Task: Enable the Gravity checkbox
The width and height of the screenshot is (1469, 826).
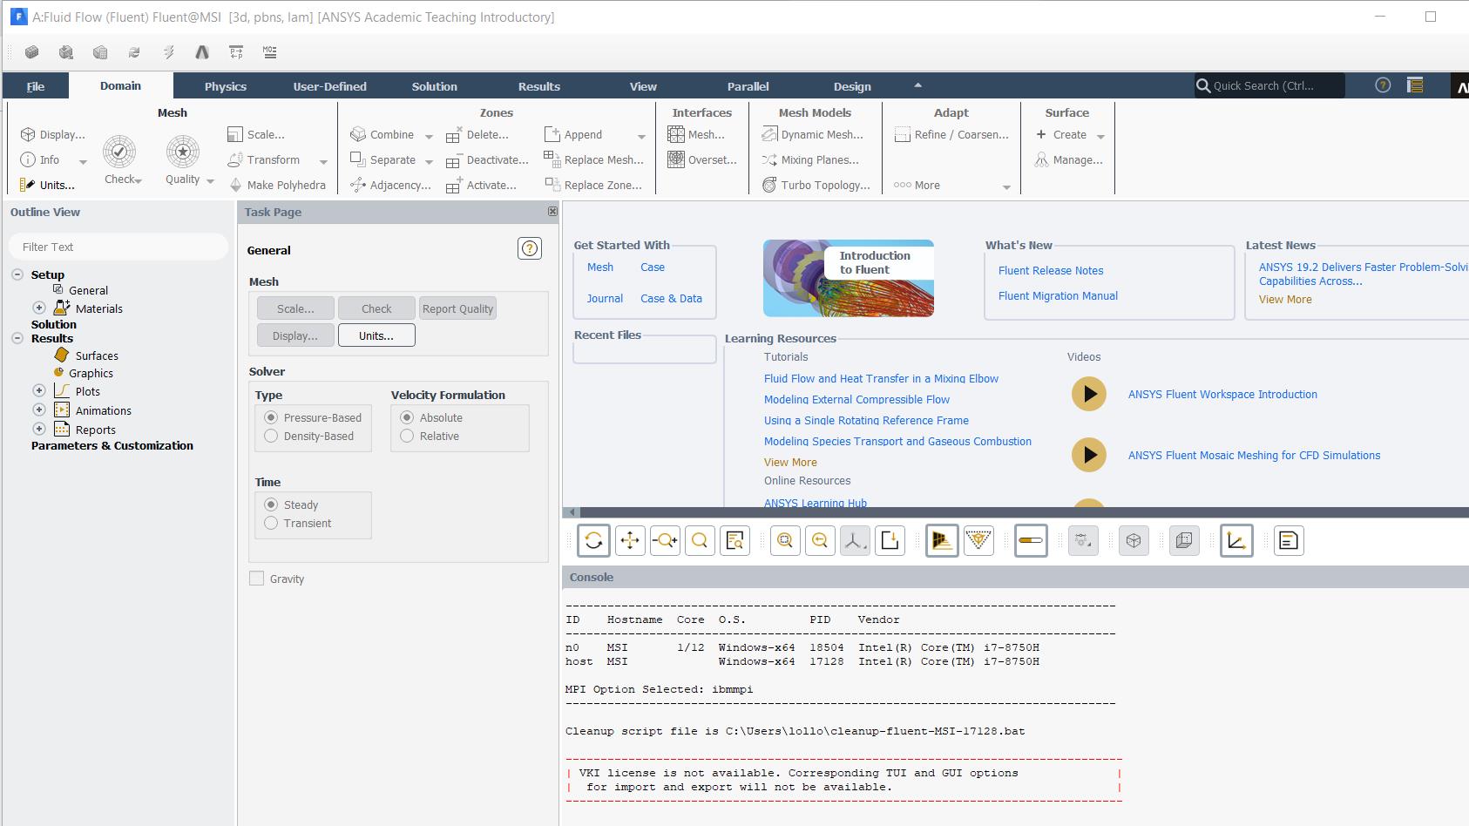Action: click(x=257, y=578)
